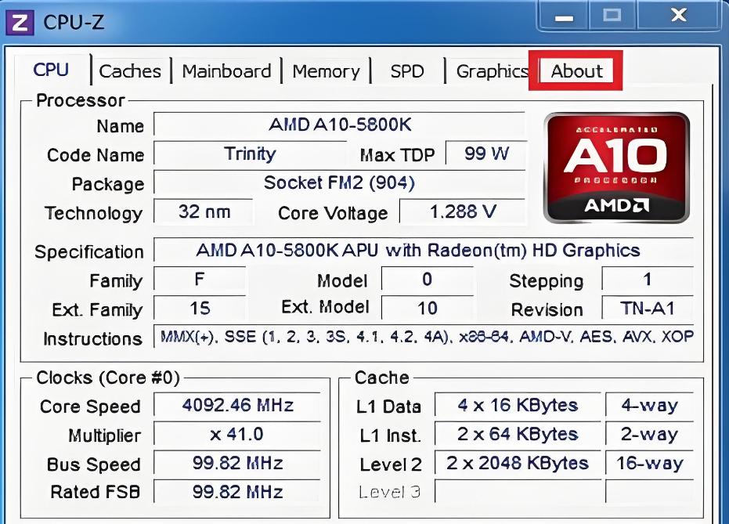Click the CPU-Z window title text
729x524 pixels.
click(x=74, y=22)
